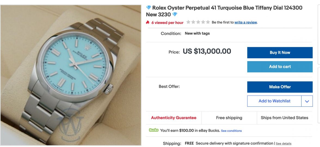Open the eBay Bucks "See conditions" link
Image resolution: width=320 pixels, height=147 pixels.
click(231, 131)
